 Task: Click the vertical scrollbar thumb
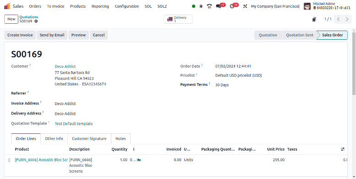354,63
